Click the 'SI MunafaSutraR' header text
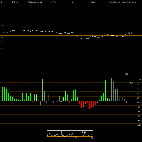The image size is (142, 142). click(35, 2)
